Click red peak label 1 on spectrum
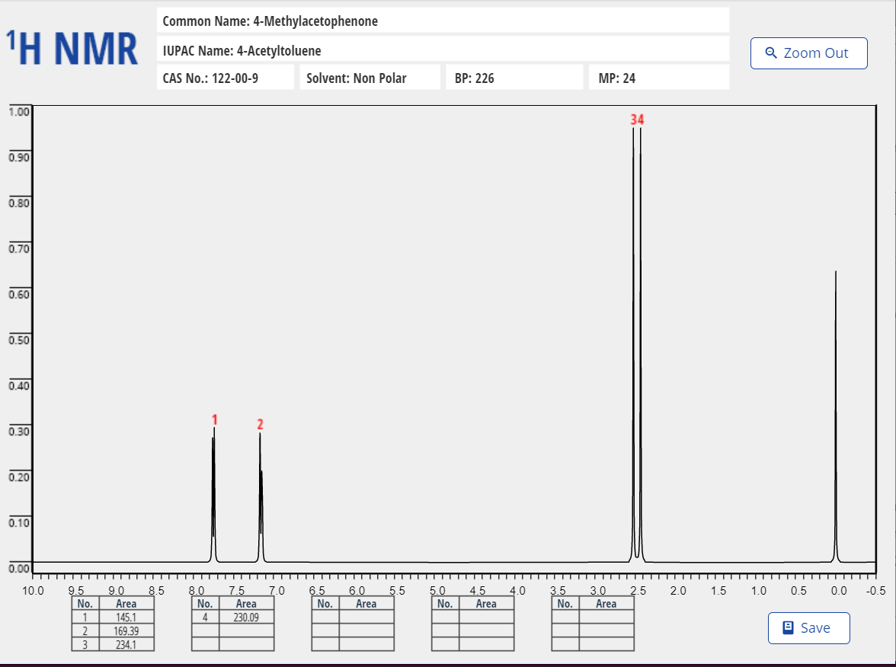The height and width of the screenshot is (667, 896). (215, 420)
